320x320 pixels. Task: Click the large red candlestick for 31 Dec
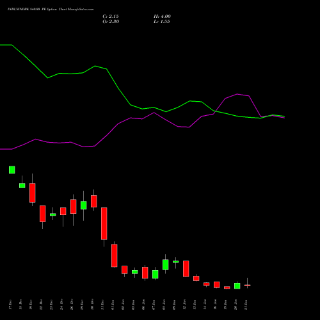[x=104, y=223]
